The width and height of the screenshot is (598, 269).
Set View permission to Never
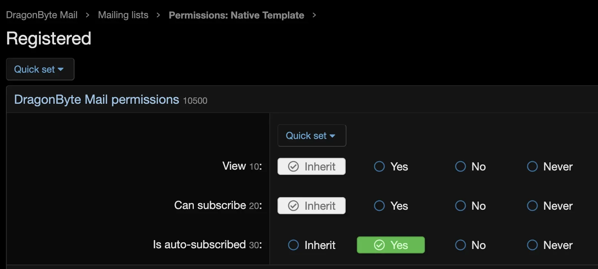[x=549, y=166]
